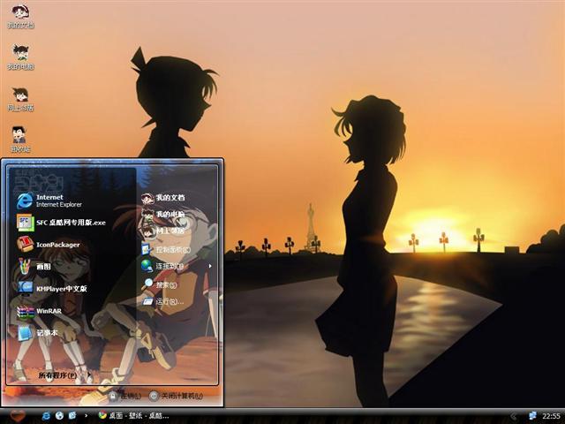Open 控制面板(C) control panel entry

tap(166, 249)
